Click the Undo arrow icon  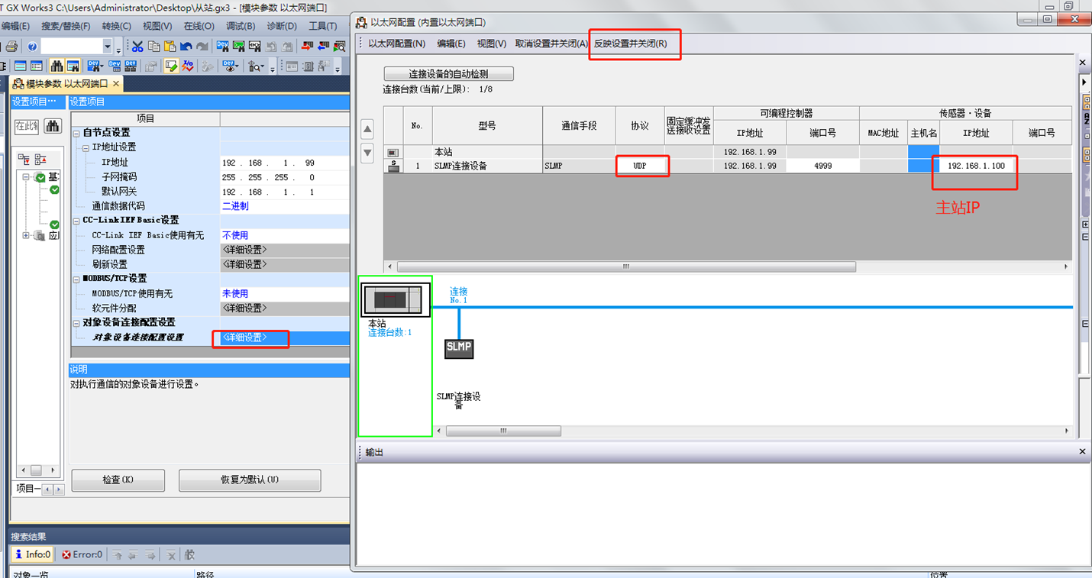(185, 47)
